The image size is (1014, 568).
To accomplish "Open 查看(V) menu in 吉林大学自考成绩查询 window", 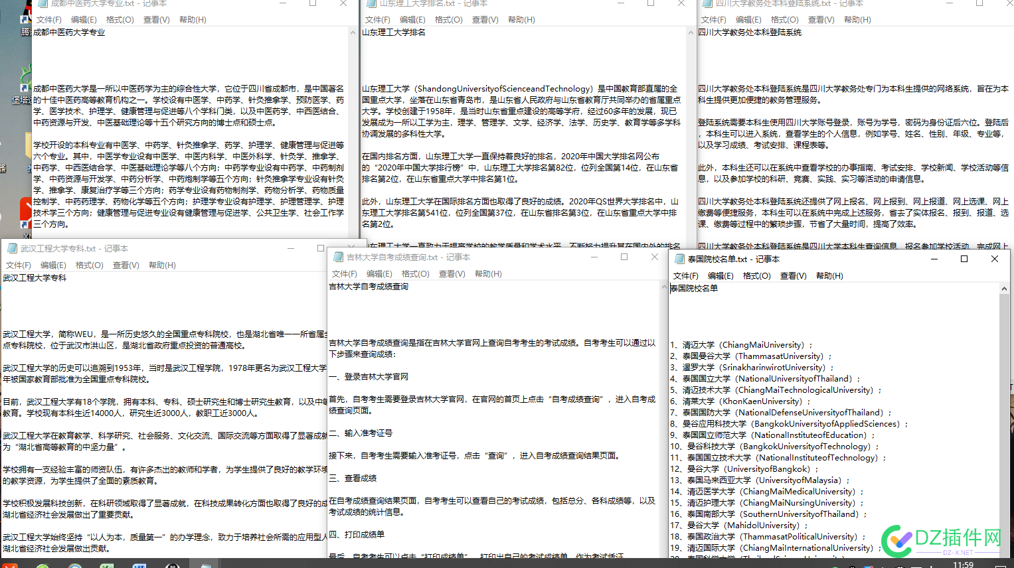I will pyautogui.click(x=452, y=274).
